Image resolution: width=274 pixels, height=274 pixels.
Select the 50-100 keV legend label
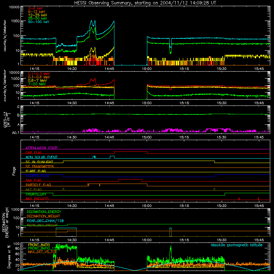(x=39, y=22)
